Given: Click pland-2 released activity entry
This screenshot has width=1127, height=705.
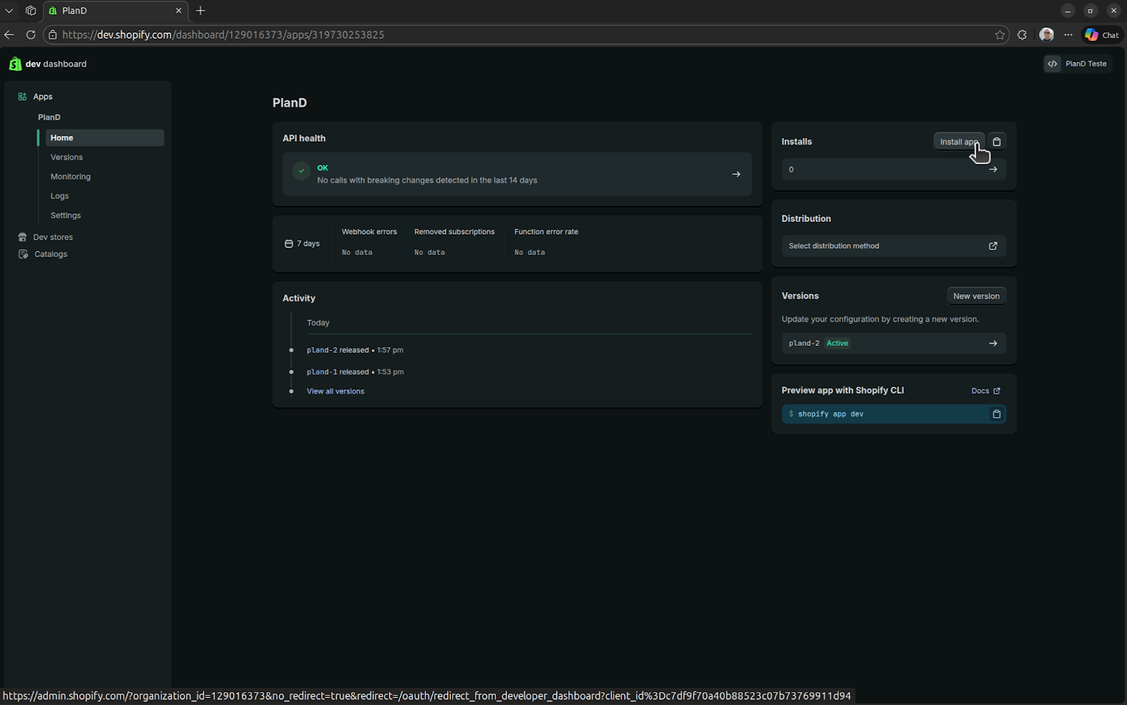Looking at the screenshot, I should point(355,350).
